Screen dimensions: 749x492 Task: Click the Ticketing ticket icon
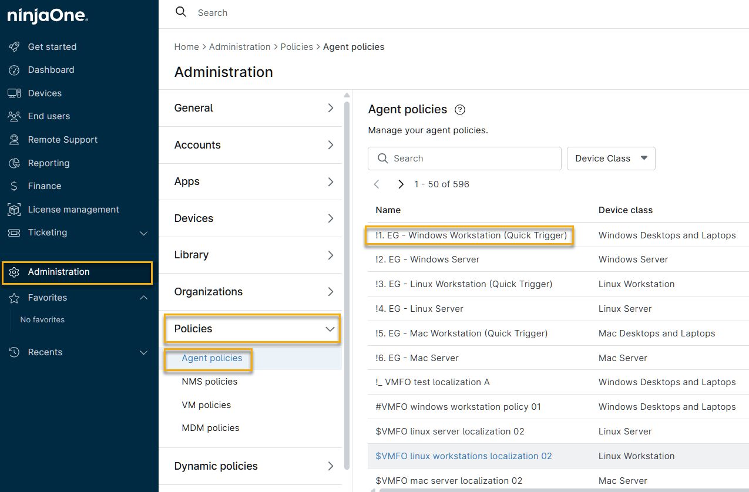click(14, 232)
